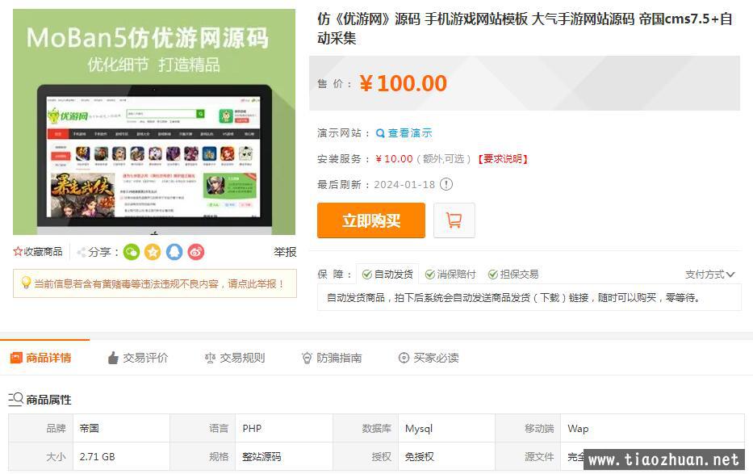Image resolution: width=753 pixels, height=474 pixels.
Task: Click the 2.71 GB size value
Action: point(98,457)
